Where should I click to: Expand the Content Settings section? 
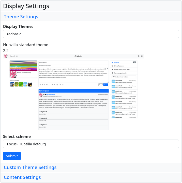(x=22, y=177)
